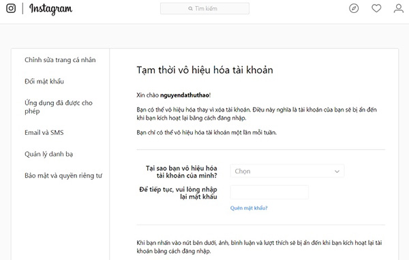The width and height of the screenshot is (409, 260).
Task: Click the Để tiếp tục, vui lòng nhập label
Action: point(178,193)
